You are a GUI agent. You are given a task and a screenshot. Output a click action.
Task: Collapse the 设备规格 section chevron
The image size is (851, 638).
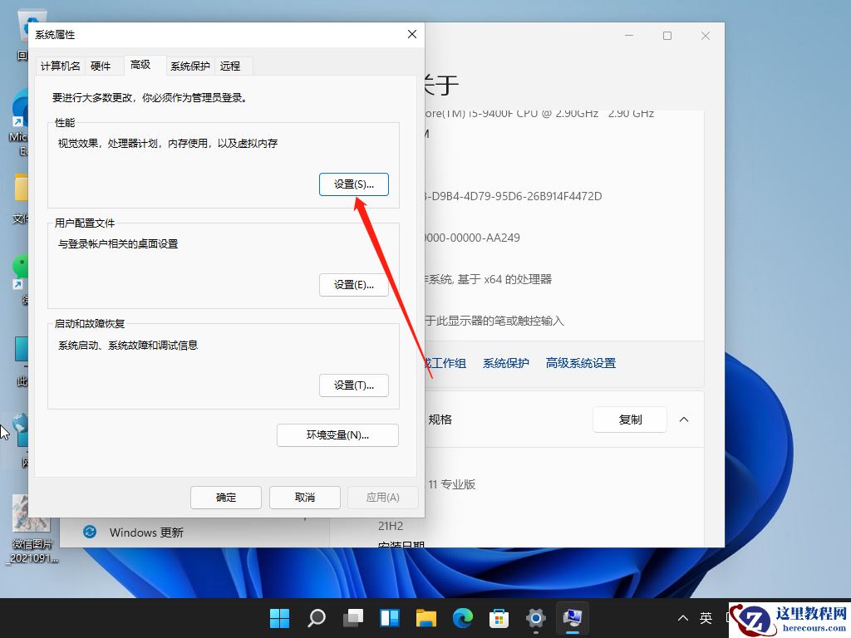coord(684,420)
